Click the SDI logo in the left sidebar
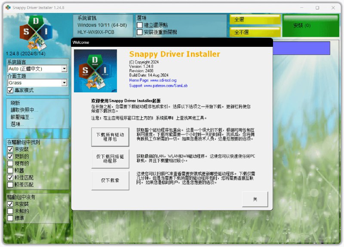The height and width of the screenshot is (247, 344). click(36, 33)
